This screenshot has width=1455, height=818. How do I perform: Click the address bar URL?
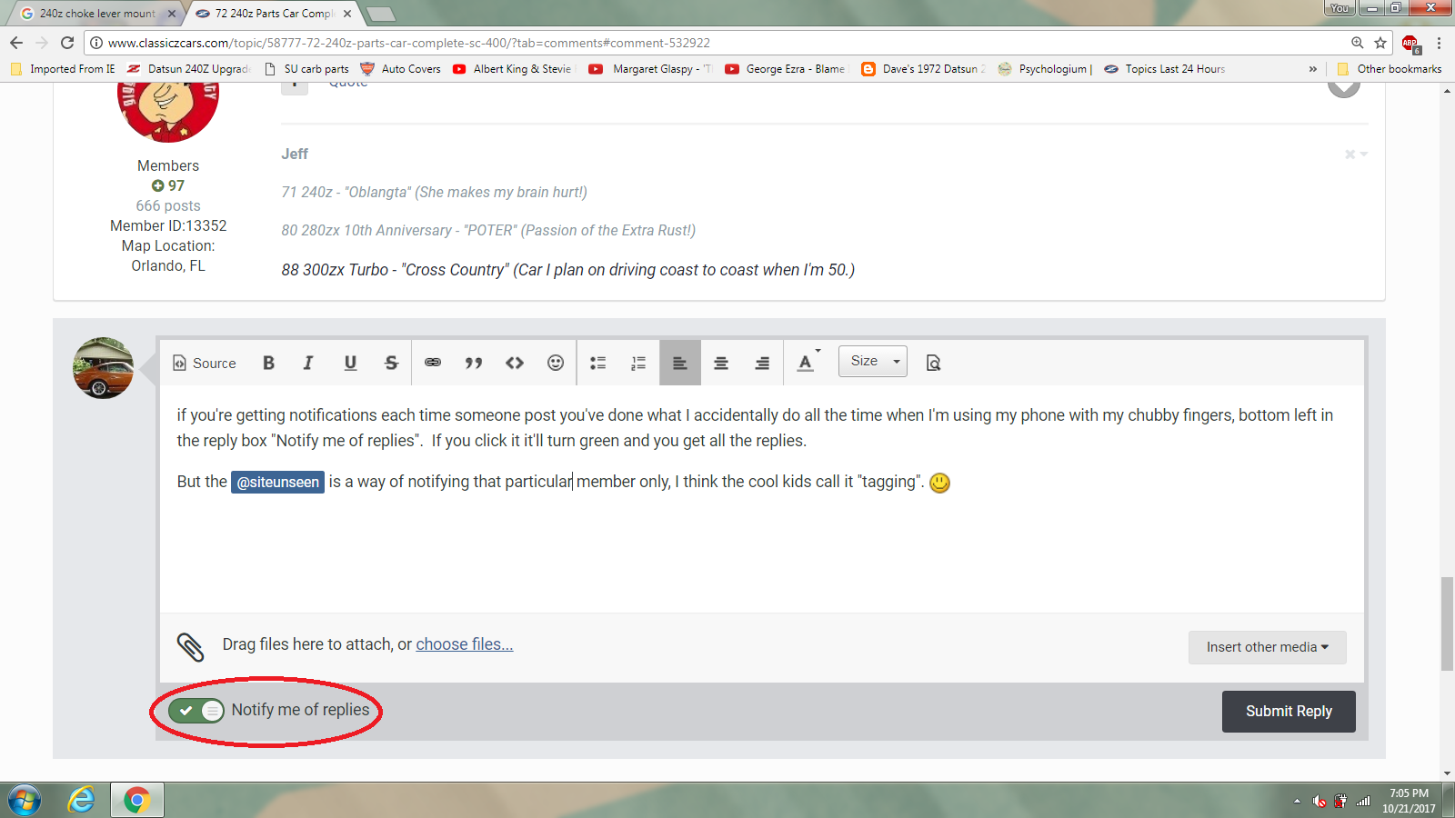click(x=409, y=43)
